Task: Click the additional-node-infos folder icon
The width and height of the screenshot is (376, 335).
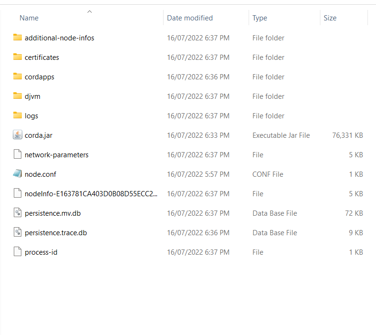Action: coord(17,38)
